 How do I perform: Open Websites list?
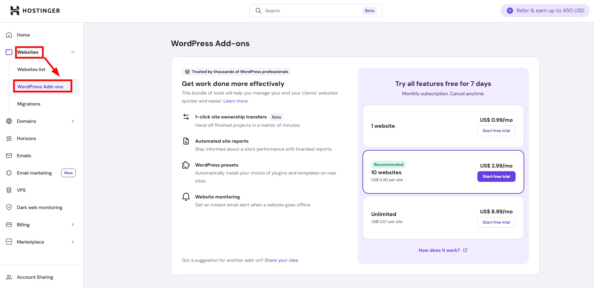31,69
